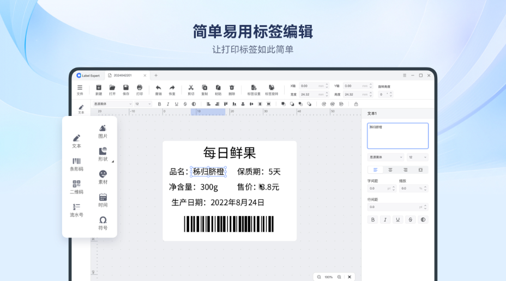Open the window menu lines icon in title bar
The image size is (506, 281).
[x=405, y=75]
